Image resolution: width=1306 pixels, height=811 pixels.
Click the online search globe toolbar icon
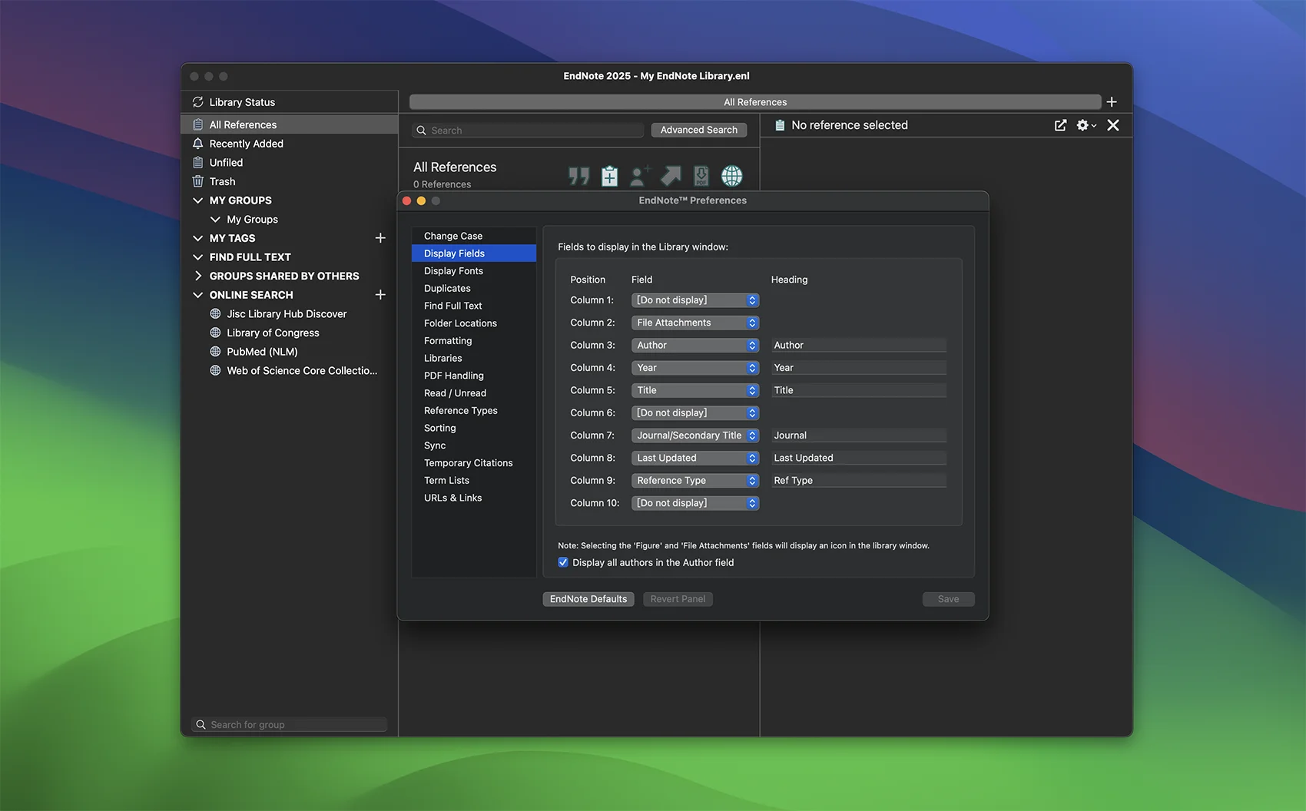click(x=732, y=176)
